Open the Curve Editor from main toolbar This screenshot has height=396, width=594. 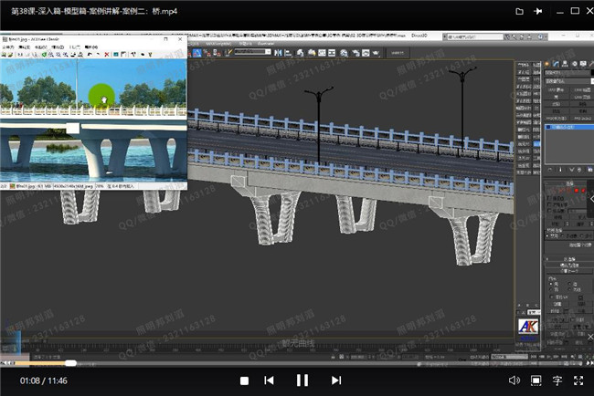(322, 53)
